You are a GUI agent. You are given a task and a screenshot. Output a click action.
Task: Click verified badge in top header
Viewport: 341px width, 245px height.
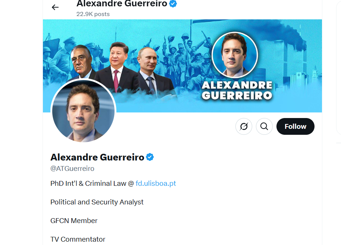pos(173,4)
